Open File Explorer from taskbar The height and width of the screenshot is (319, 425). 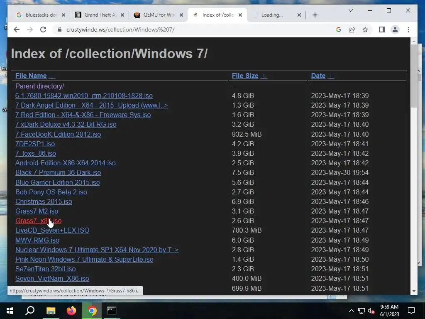[x=51, y=311]
